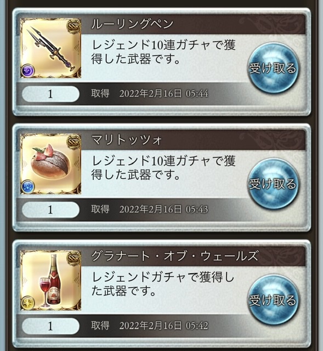Tap the SSR badge on グラナート・オブ・ウェールズ
The width and height of the screenshot is (323, 351).
[x=73, y=258]
